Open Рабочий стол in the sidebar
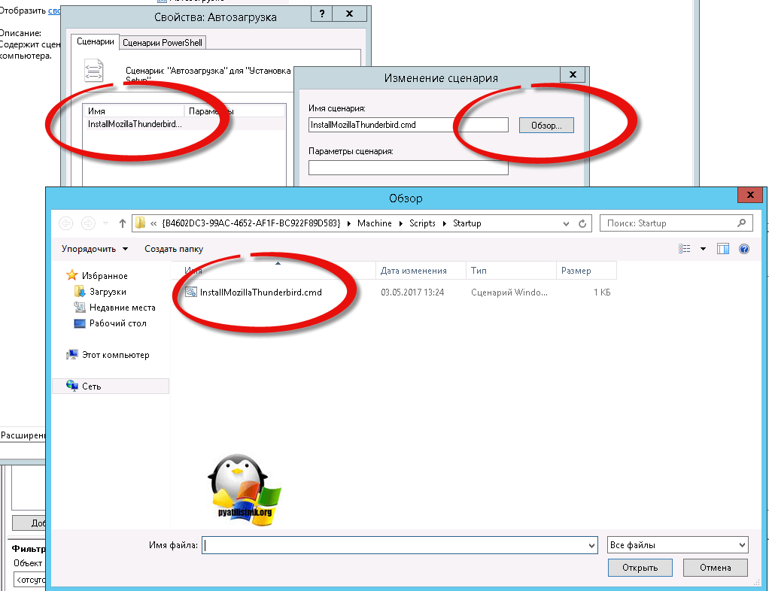The width and height of the screenshot is (769, 591). (x=117, y=323)
